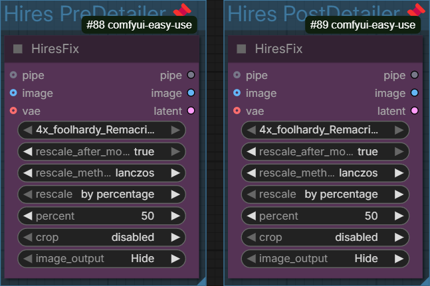Click image input socket on PreDetailer HiresFix
The height and width of the screenshot is (286, 430).
[13, 93]
